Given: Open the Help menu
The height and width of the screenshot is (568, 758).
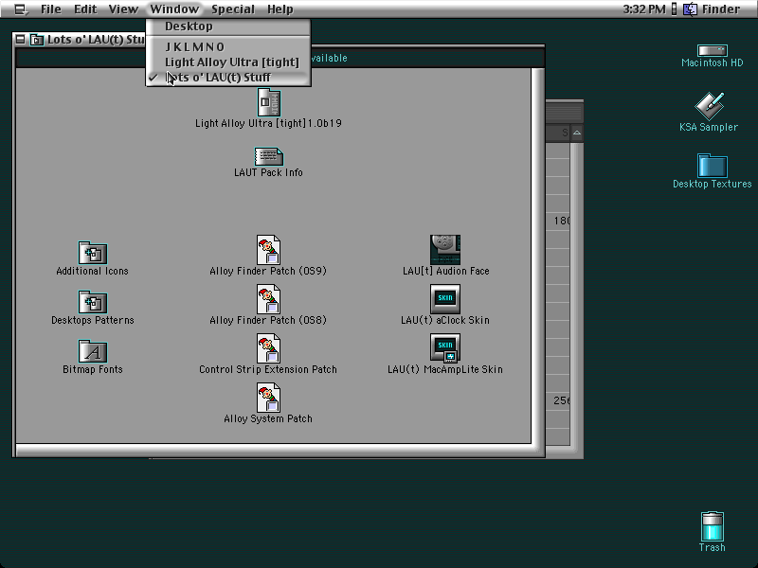Looking at the screenshot, I should point(280,9).
